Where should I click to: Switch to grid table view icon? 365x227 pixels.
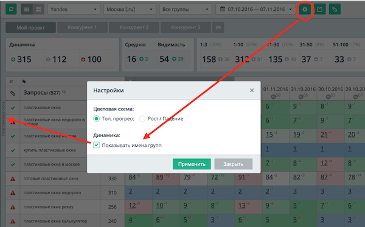point(27,9)
